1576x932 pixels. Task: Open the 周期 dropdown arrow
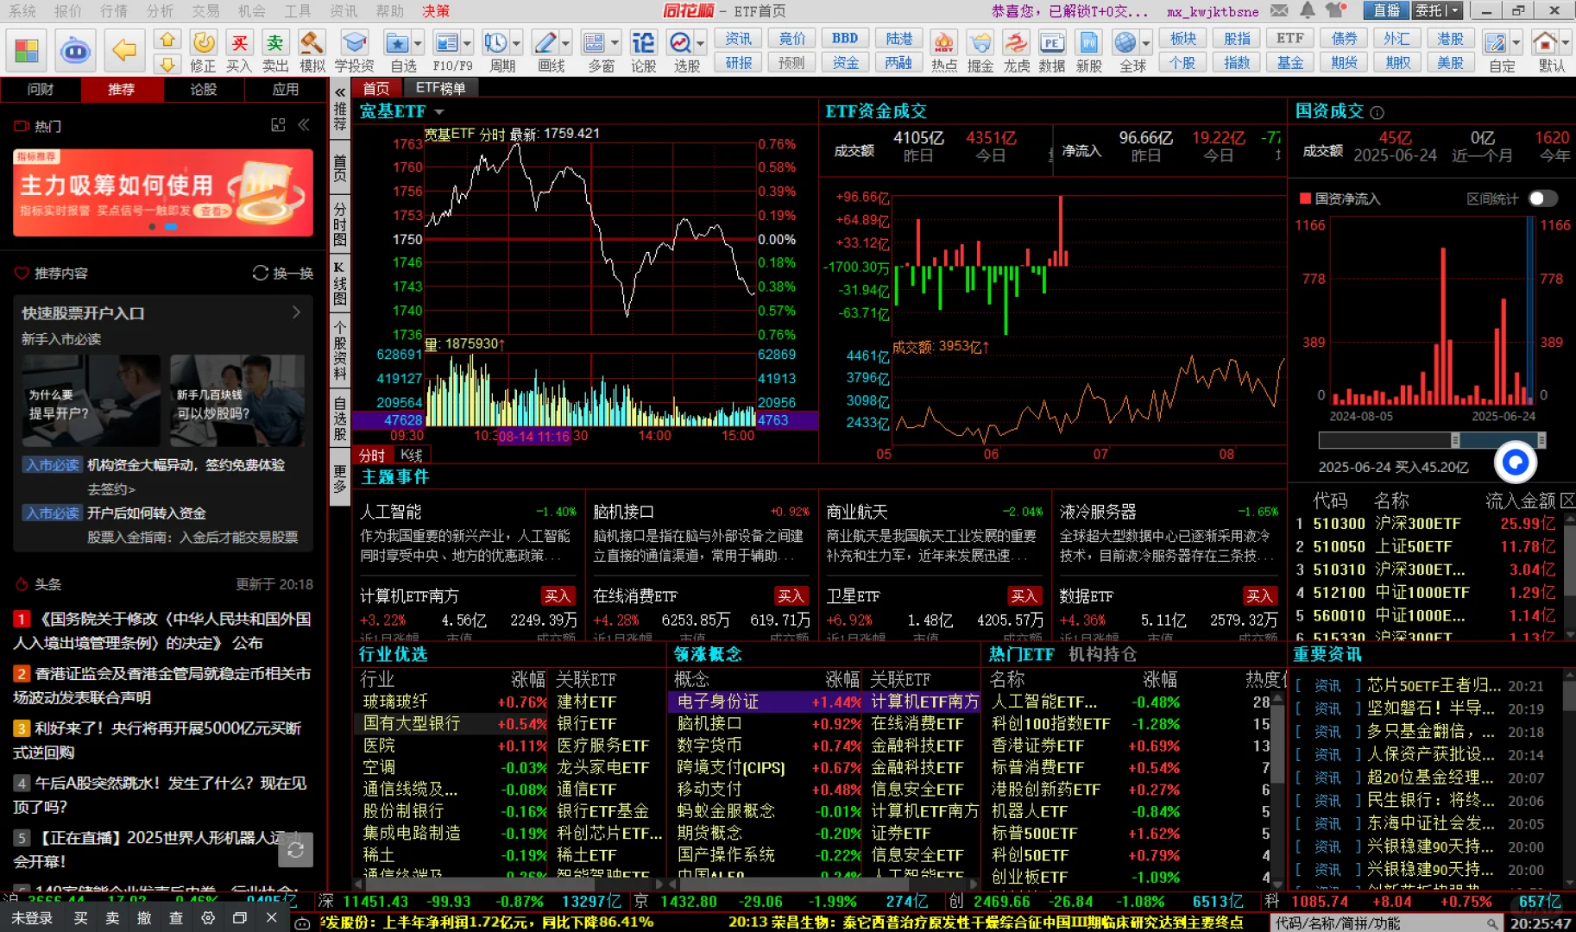tap(516, 42)
